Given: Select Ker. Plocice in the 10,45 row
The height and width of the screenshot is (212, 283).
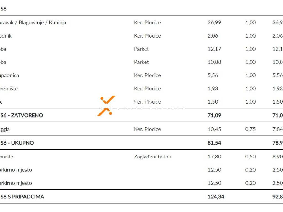Looking at the screenshot, I should [147, 129].
